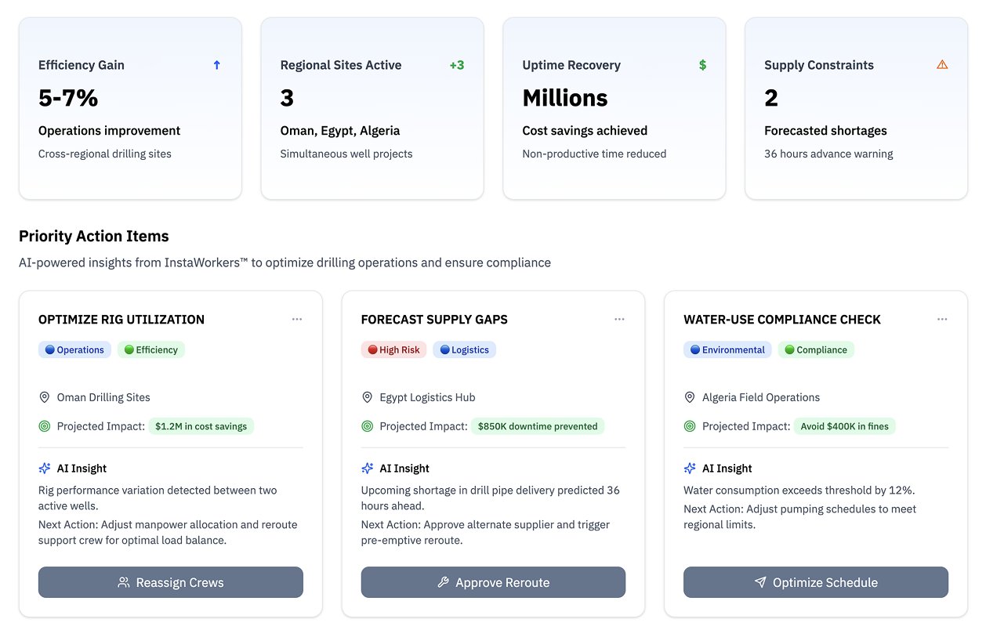The height and width of the screenshot is (630, 986).
Task: Select the Environmental tag
Action: tap(727, 350)
